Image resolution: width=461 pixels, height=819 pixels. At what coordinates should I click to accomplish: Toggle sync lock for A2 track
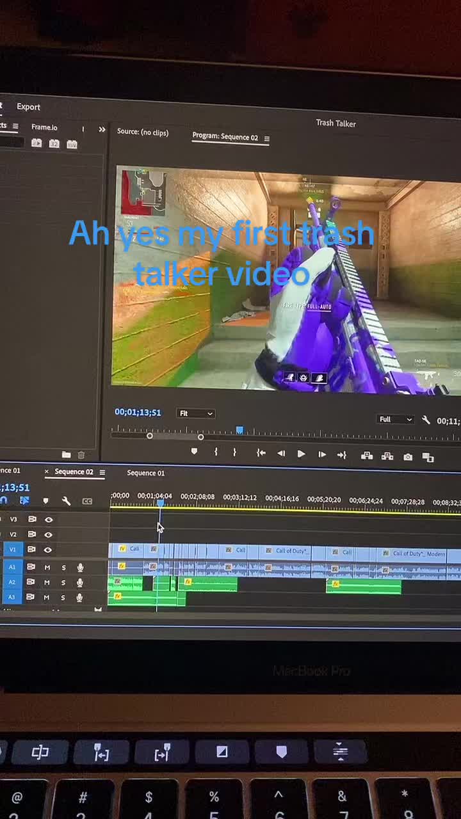(30, 582)
